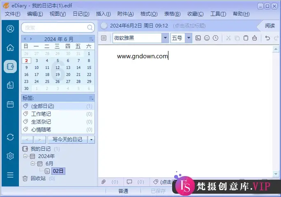Select the diary notebook icon in sidebar
The height and width of the screenshot is (197, 281).
(10, 66)
